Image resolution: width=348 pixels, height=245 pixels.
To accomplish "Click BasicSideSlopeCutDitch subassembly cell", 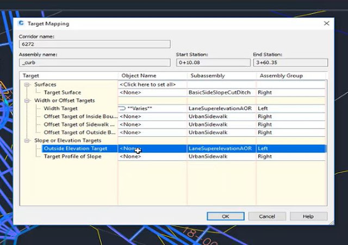I will [x=222, y=92].
